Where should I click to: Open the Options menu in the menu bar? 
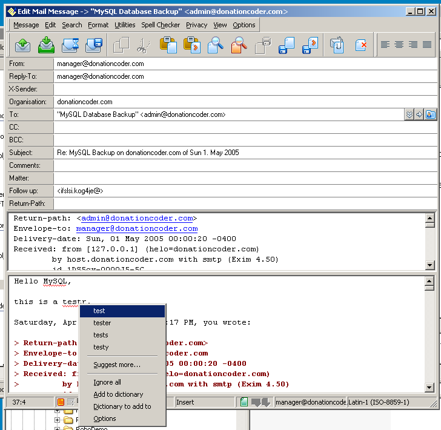244,25
